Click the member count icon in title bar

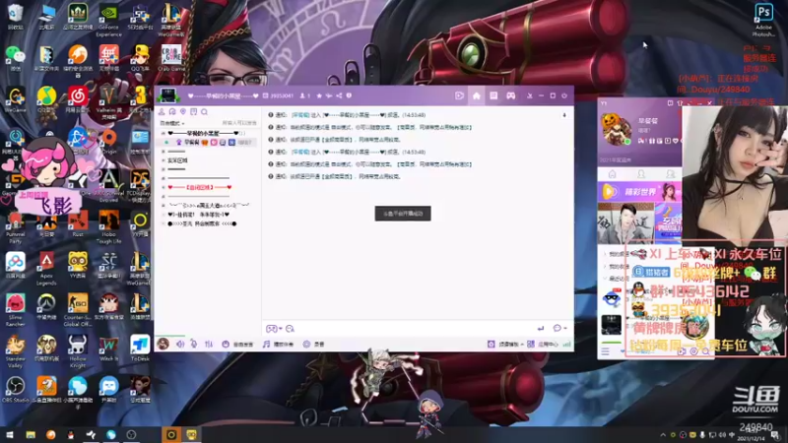point(302,95)
